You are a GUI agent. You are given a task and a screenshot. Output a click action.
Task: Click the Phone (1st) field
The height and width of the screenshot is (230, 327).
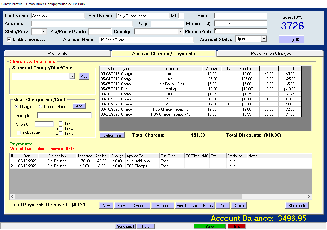(240, 23)
